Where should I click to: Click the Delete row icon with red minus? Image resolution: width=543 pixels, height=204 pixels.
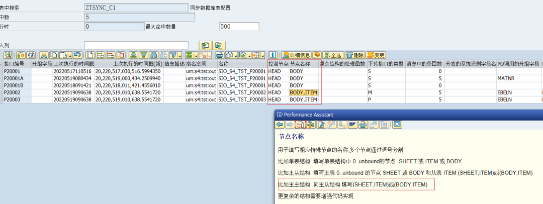pos(111,55)
